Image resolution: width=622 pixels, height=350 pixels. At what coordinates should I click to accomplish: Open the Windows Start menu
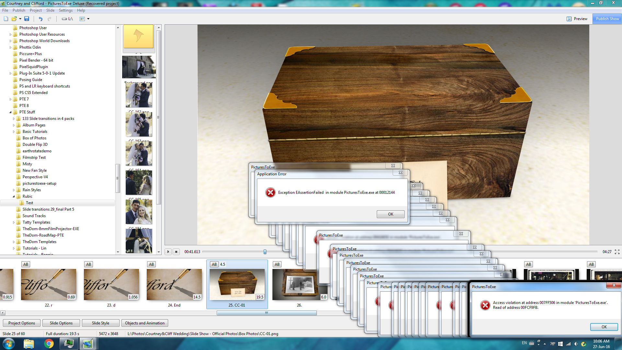pos(8,344)
